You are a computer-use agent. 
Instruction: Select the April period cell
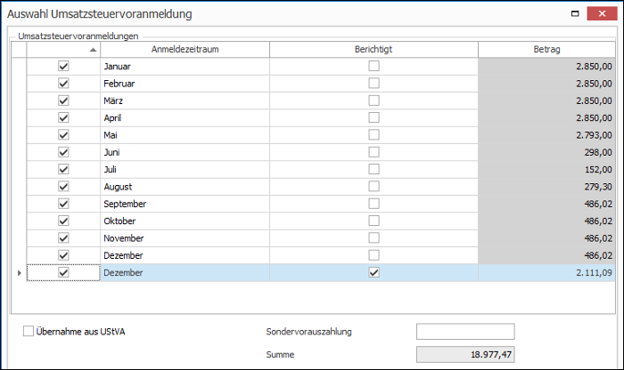pos(185,118)
